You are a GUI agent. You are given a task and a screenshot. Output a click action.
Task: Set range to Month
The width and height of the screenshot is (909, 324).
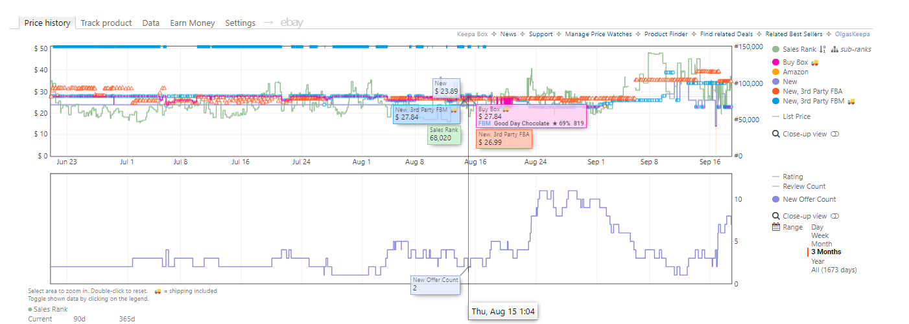821,244
